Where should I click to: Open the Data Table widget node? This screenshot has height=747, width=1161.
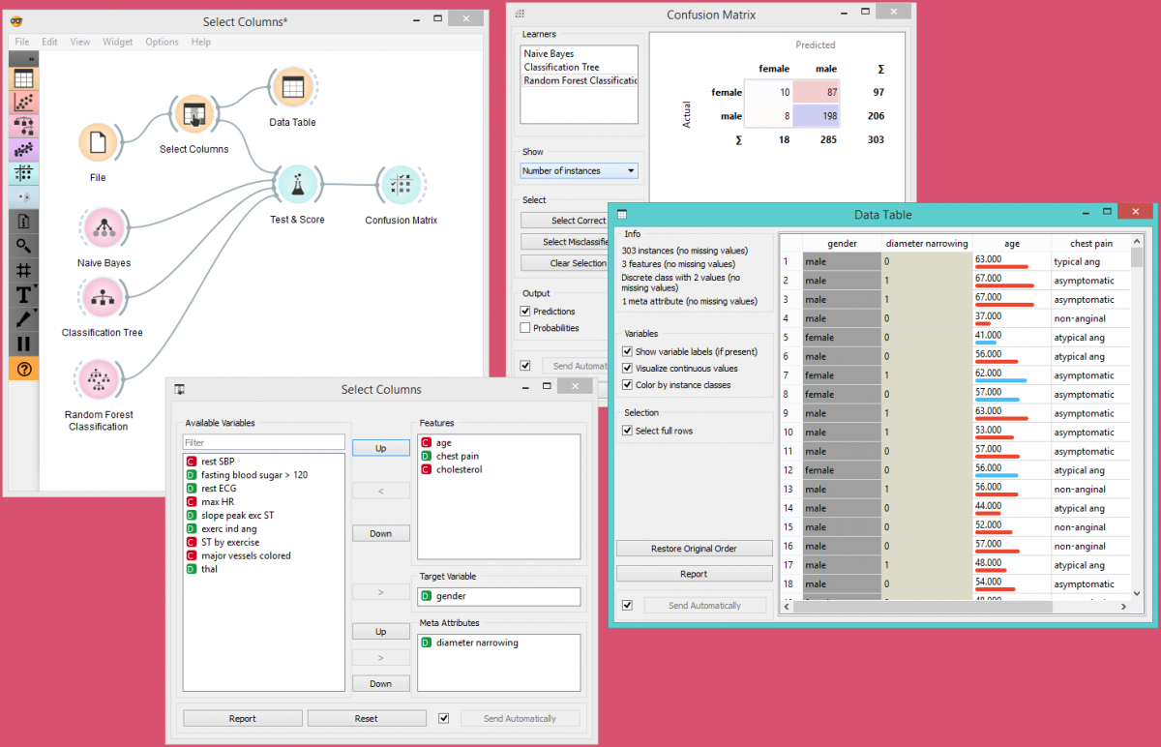291,89
